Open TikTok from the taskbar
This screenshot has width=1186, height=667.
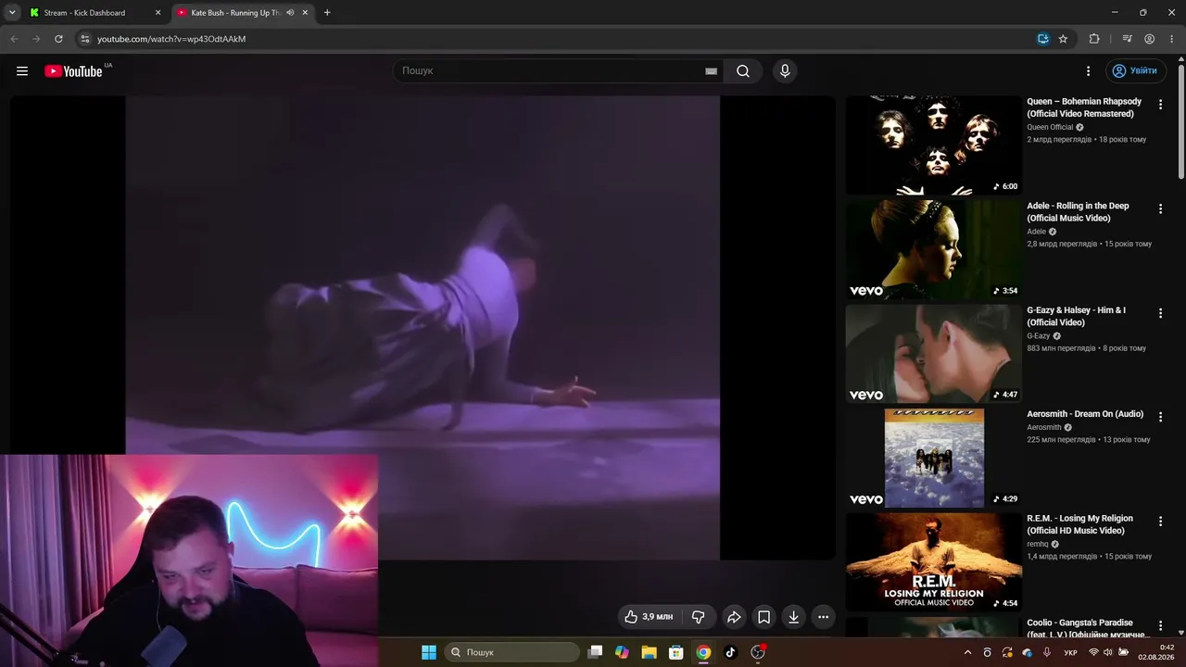coord(730,652)
